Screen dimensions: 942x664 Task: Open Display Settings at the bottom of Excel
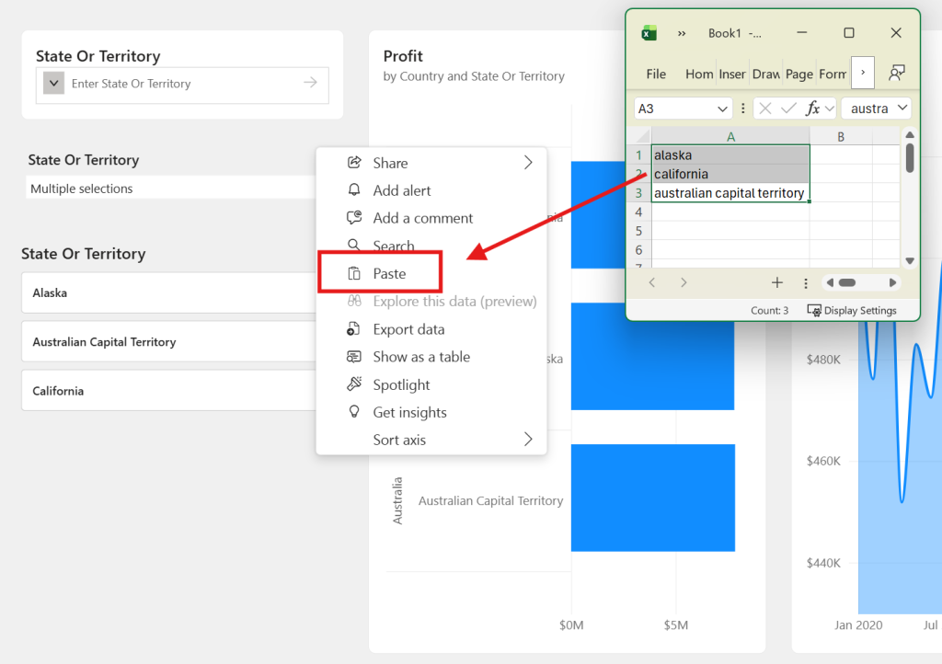851,310
